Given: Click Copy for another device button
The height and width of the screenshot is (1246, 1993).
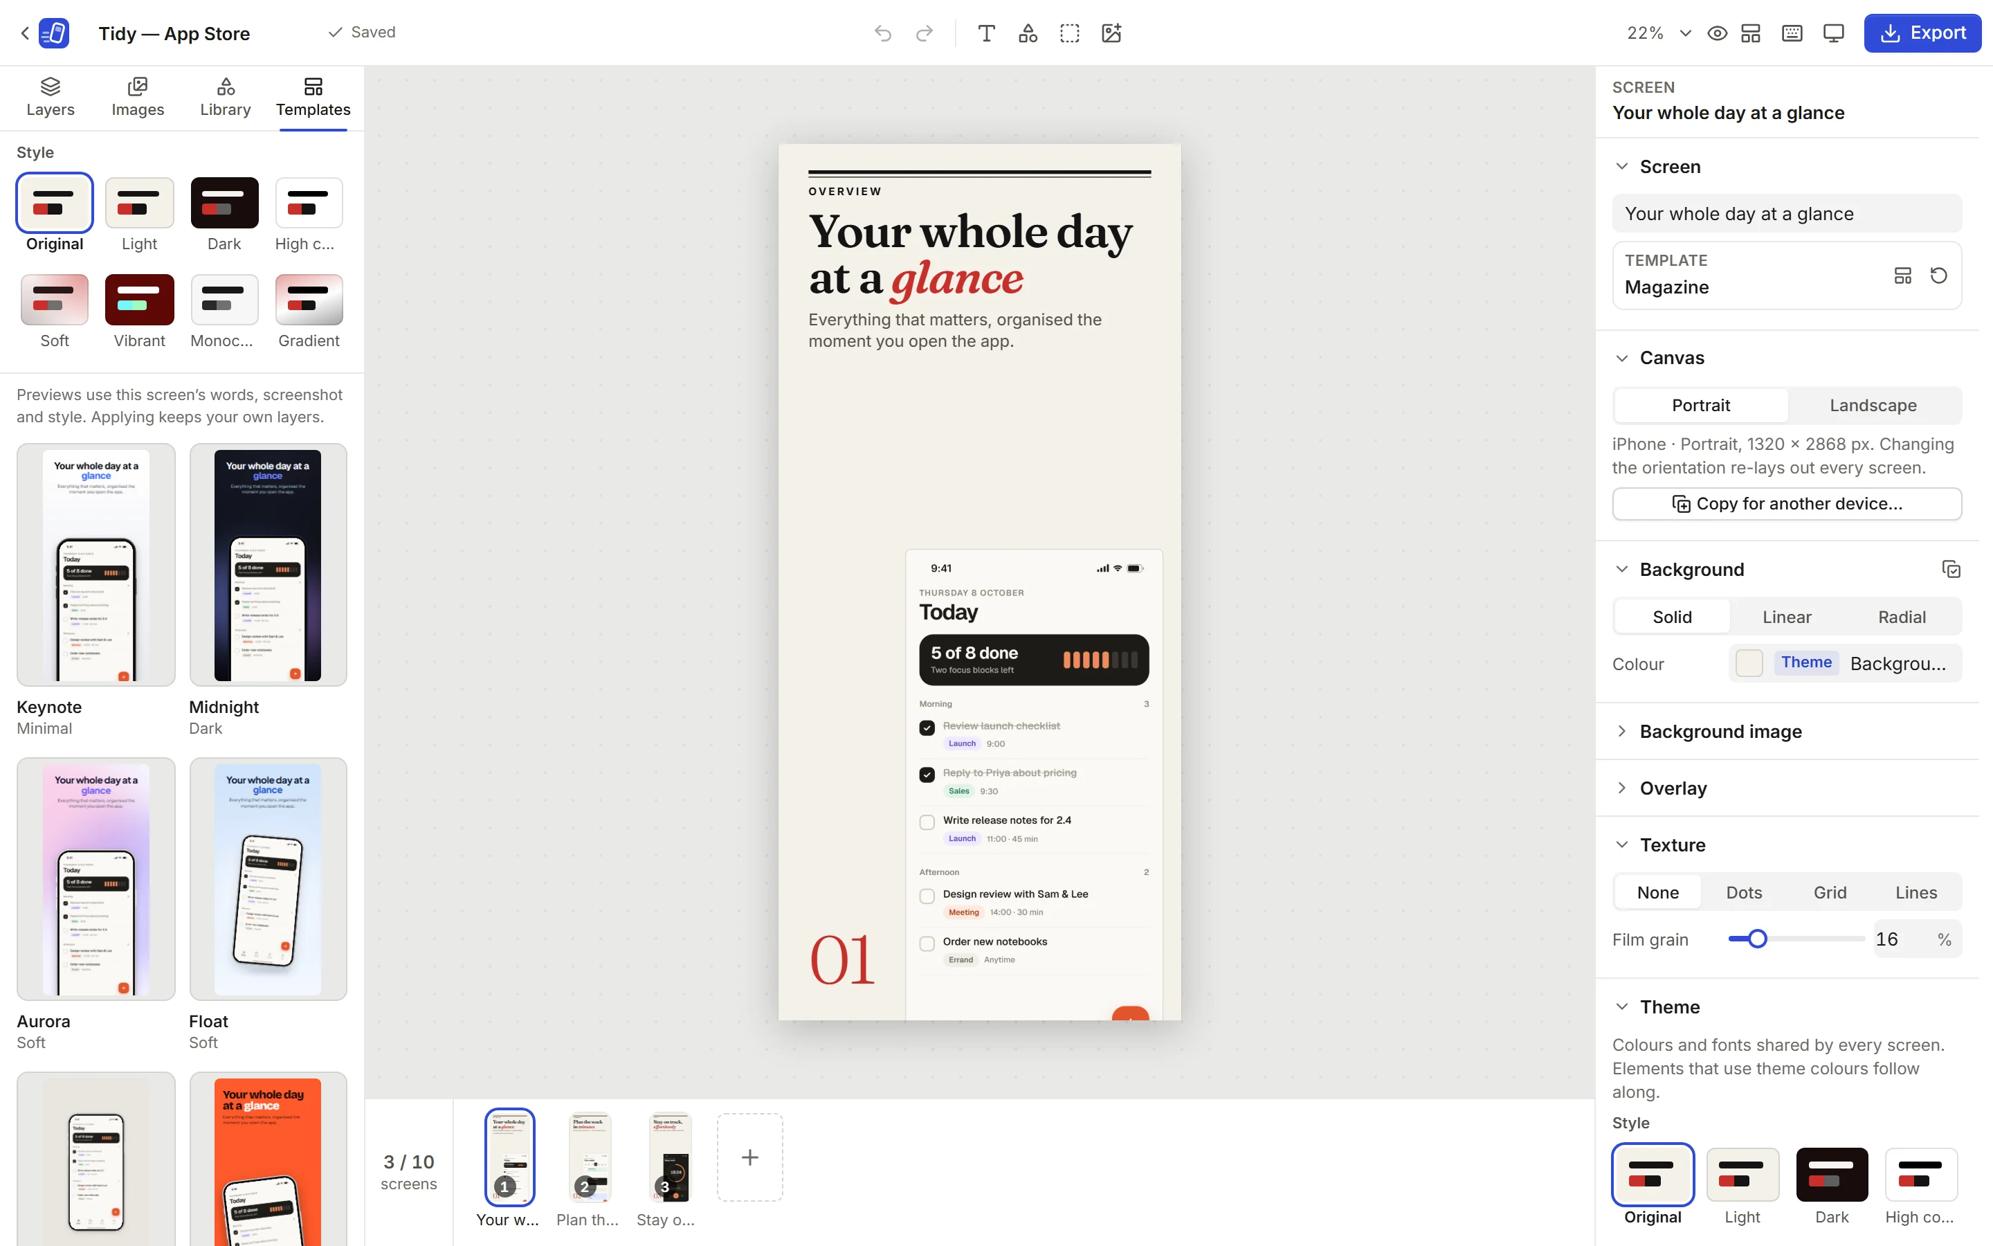Looking at the screenshot, I should 1786,503.
